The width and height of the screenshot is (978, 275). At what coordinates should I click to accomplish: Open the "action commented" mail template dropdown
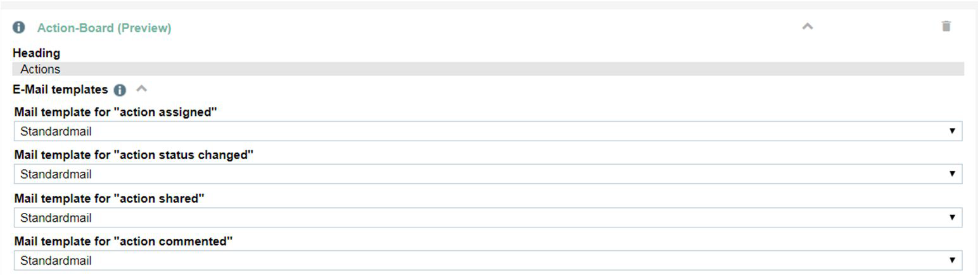click(x=488, y=260)
